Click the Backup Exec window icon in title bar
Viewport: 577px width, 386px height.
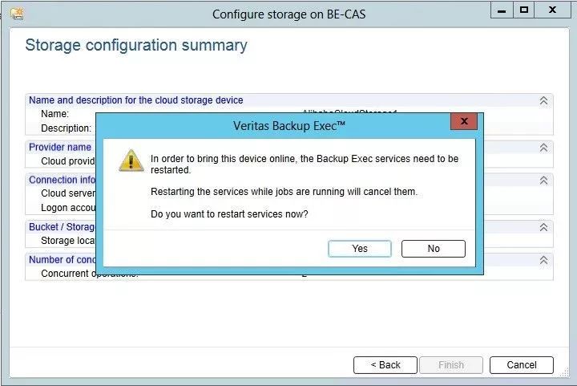tap(17, 14)
